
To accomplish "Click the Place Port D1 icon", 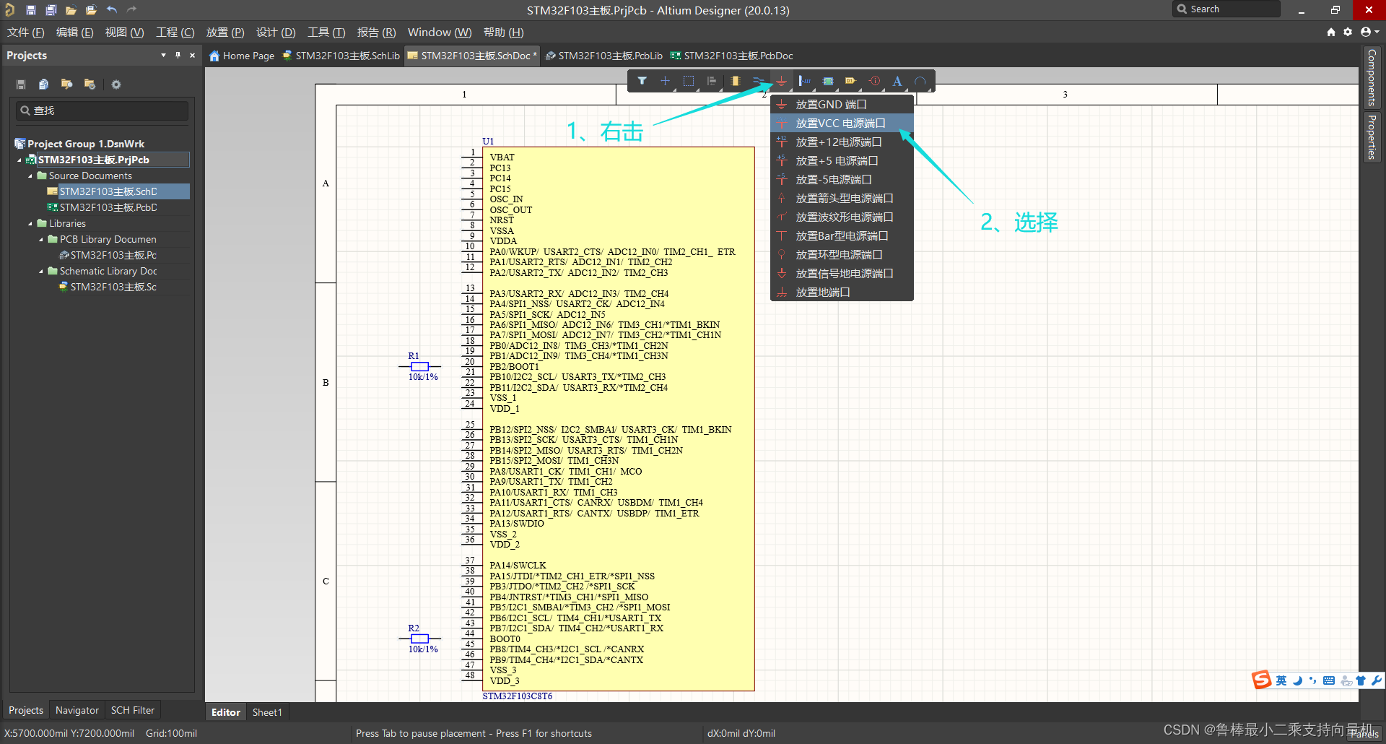I will click(x=850, y=81).
